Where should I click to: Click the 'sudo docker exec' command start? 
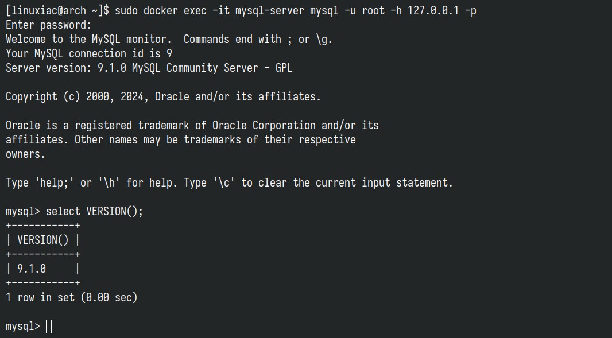point(160,10)
